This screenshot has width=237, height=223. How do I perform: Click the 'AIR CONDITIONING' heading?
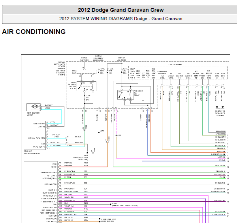click(x=34, y=32)
